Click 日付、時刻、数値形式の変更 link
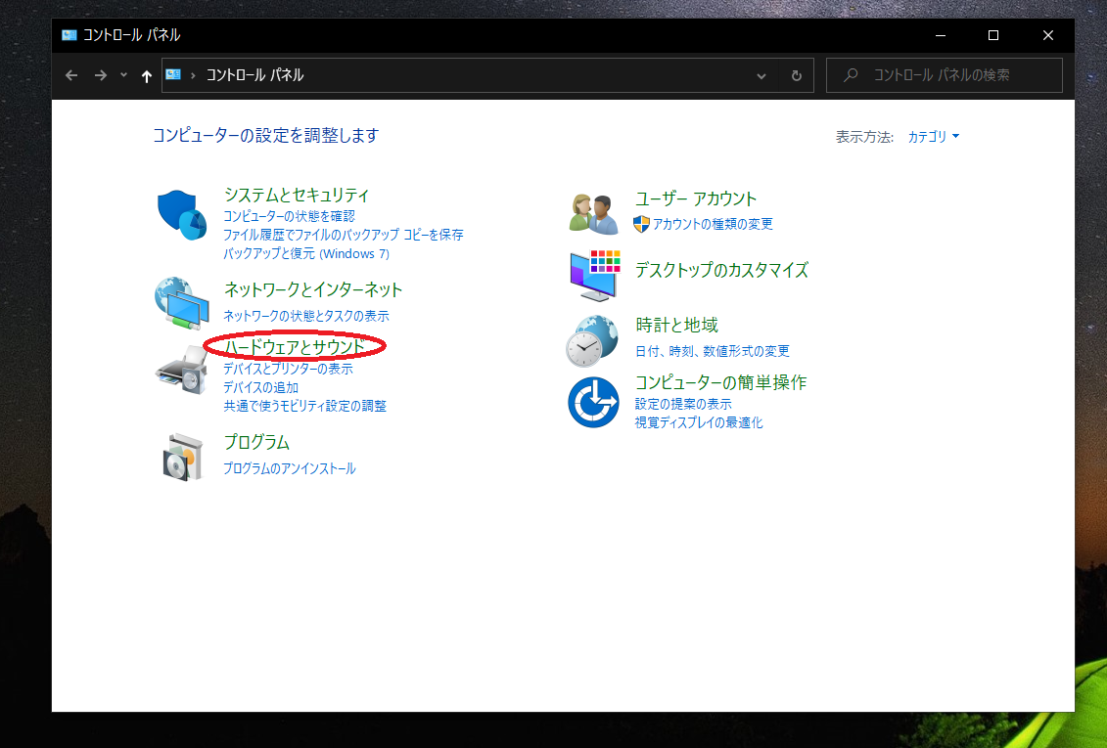This screenshot has height=748, width=1107. (x=713, y=351)
